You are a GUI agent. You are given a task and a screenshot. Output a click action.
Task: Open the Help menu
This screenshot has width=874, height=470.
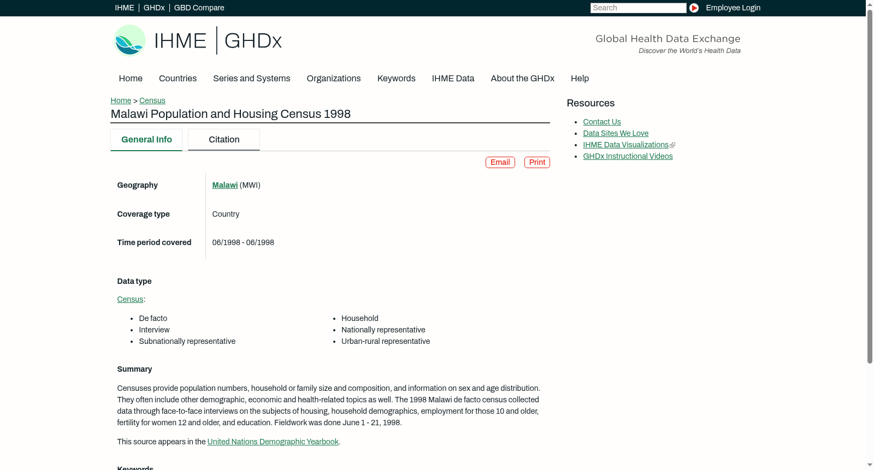580,79
